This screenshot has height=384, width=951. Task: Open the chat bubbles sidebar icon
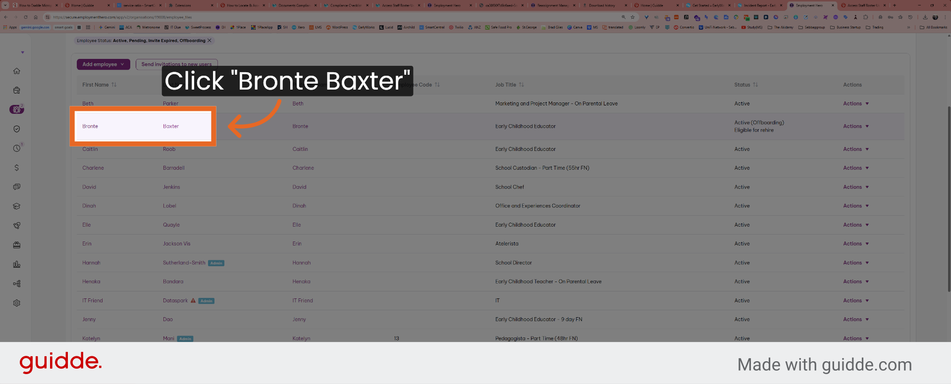click(16, 187)
